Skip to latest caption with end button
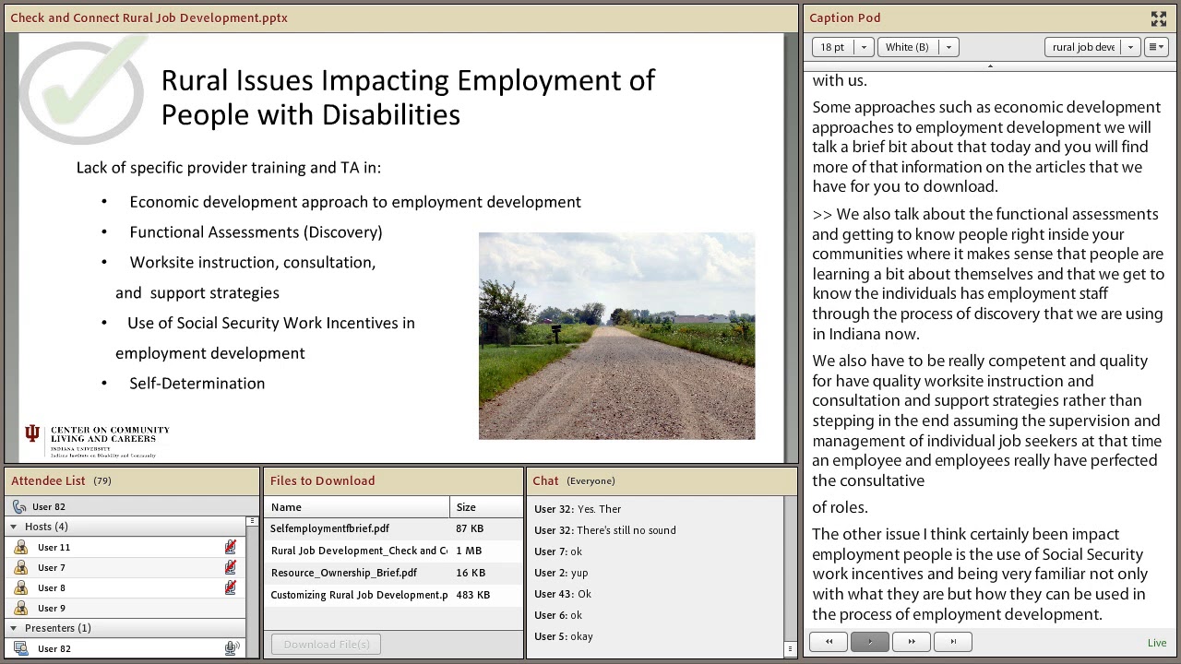 point(952,642)
